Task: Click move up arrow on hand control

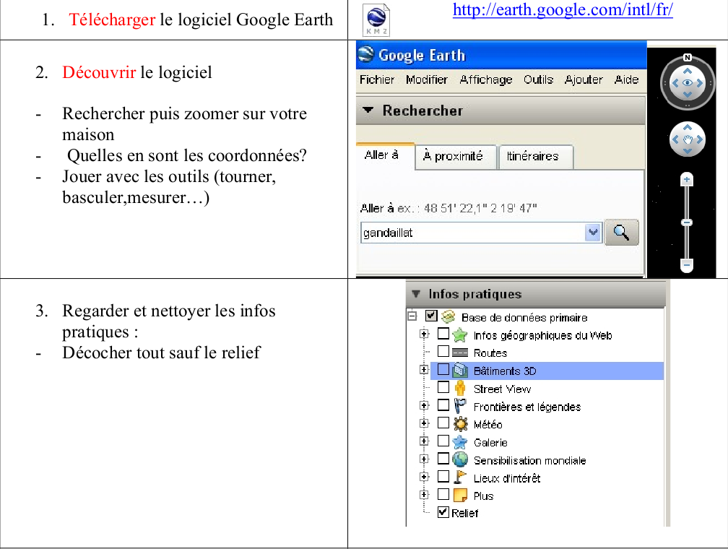Action: pyautogui.click(x=688, y=127)
